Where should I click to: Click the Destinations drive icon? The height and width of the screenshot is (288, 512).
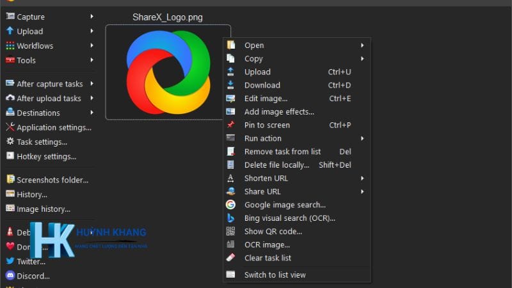10,112
